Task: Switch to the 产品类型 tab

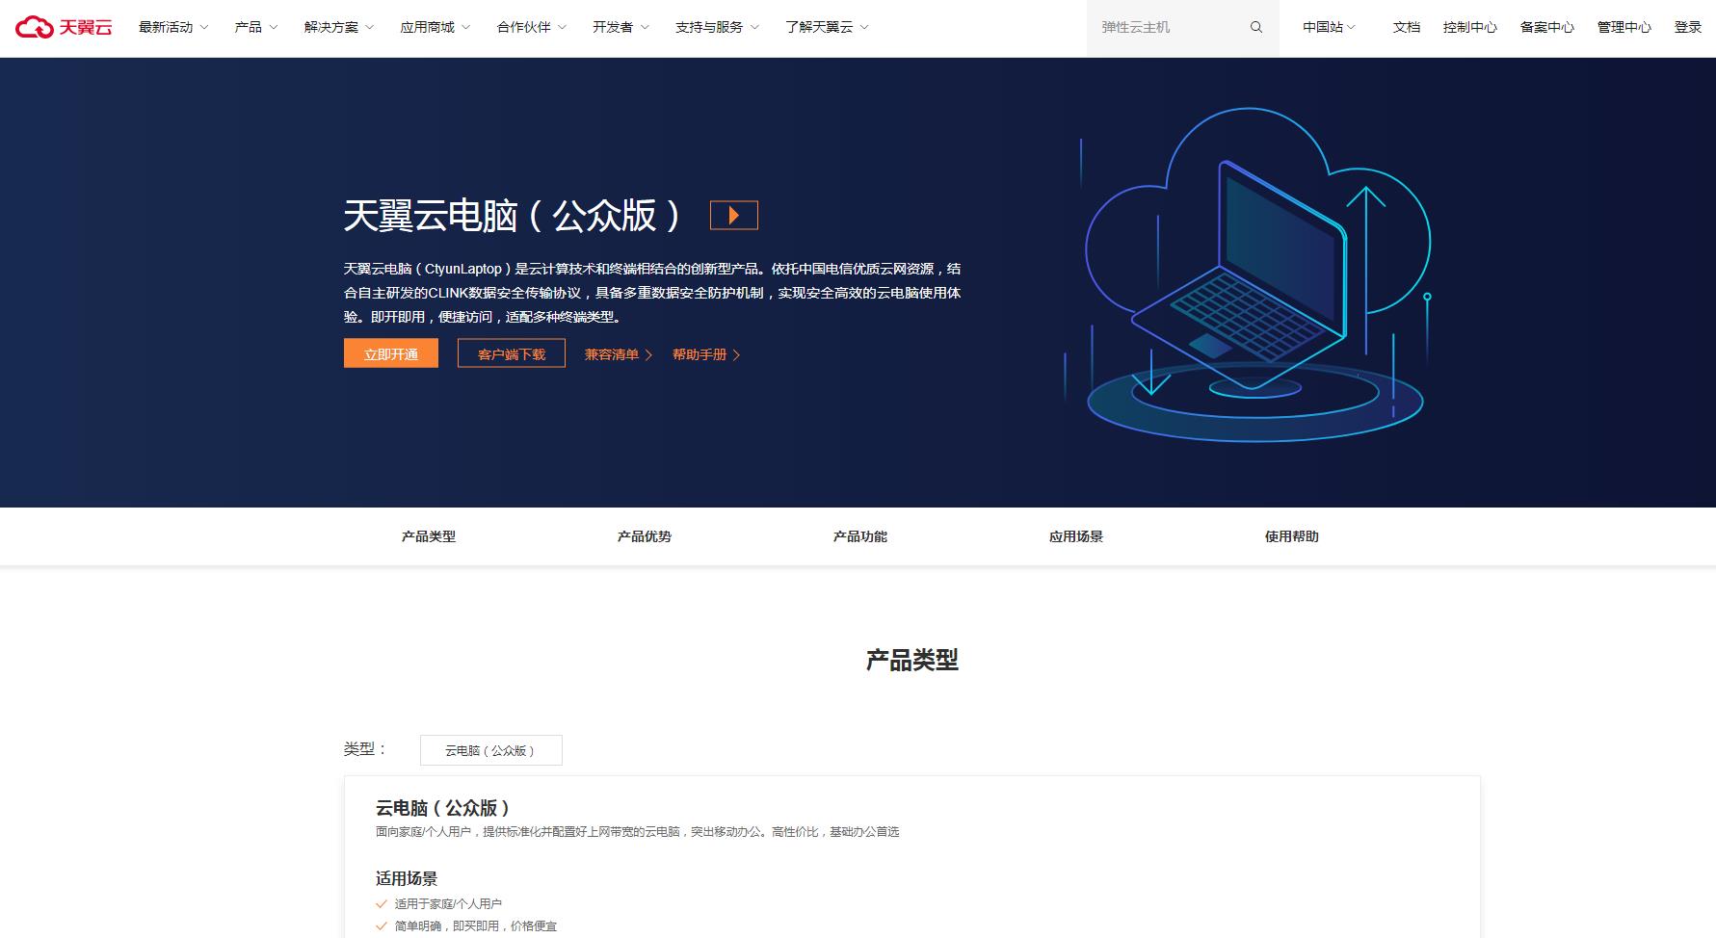Action: click(x=429, y=536)
